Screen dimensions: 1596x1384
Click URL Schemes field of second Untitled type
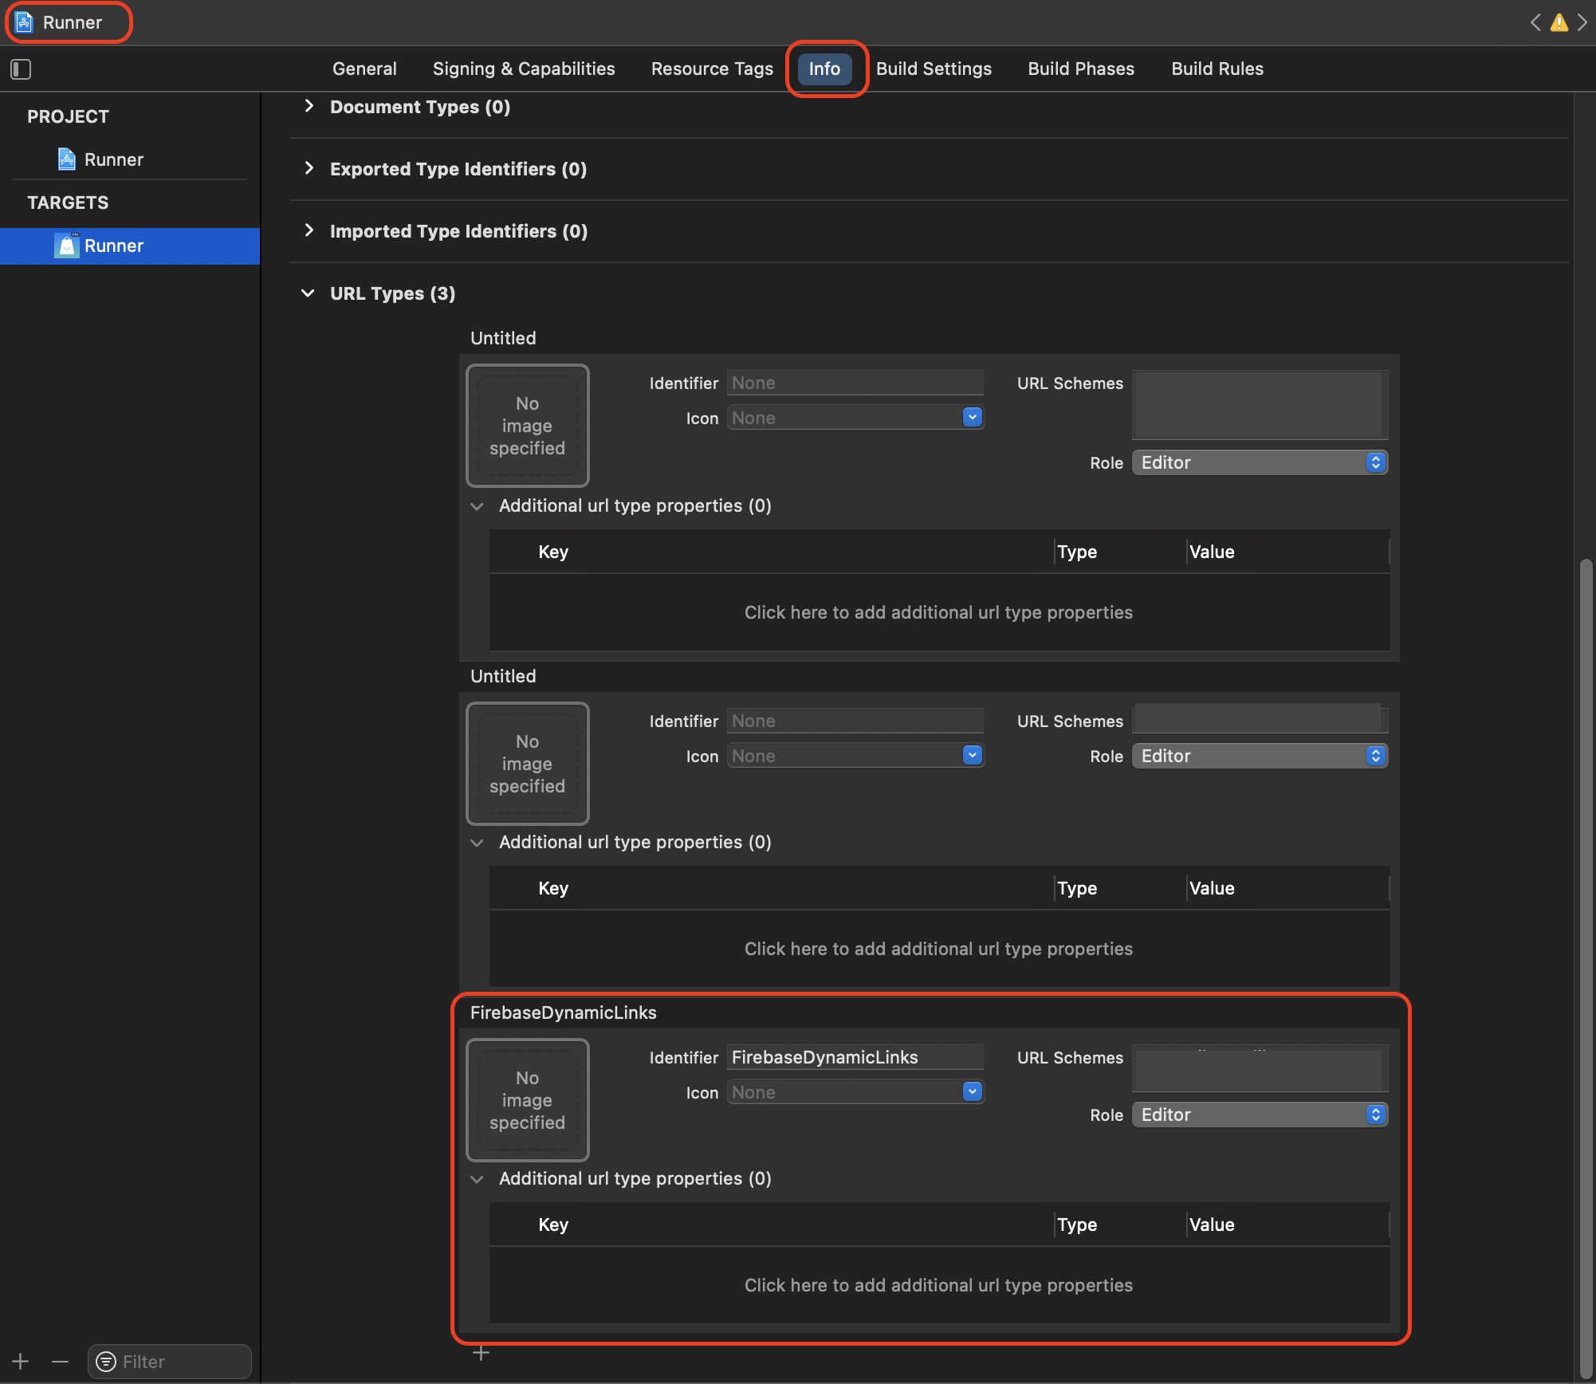(1260, 719)
